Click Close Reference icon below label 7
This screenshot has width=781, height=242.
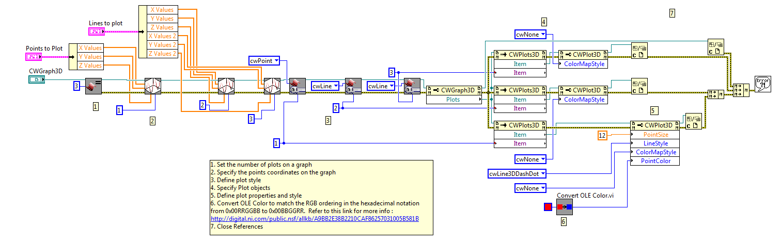coord(715,46)
